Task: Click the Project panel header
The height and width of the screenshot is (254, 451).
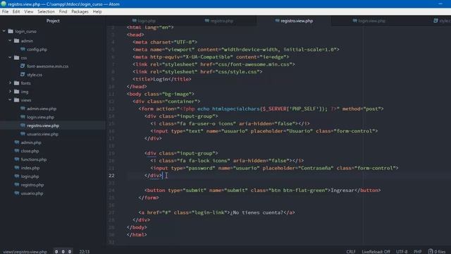Action: click(53, 20)
